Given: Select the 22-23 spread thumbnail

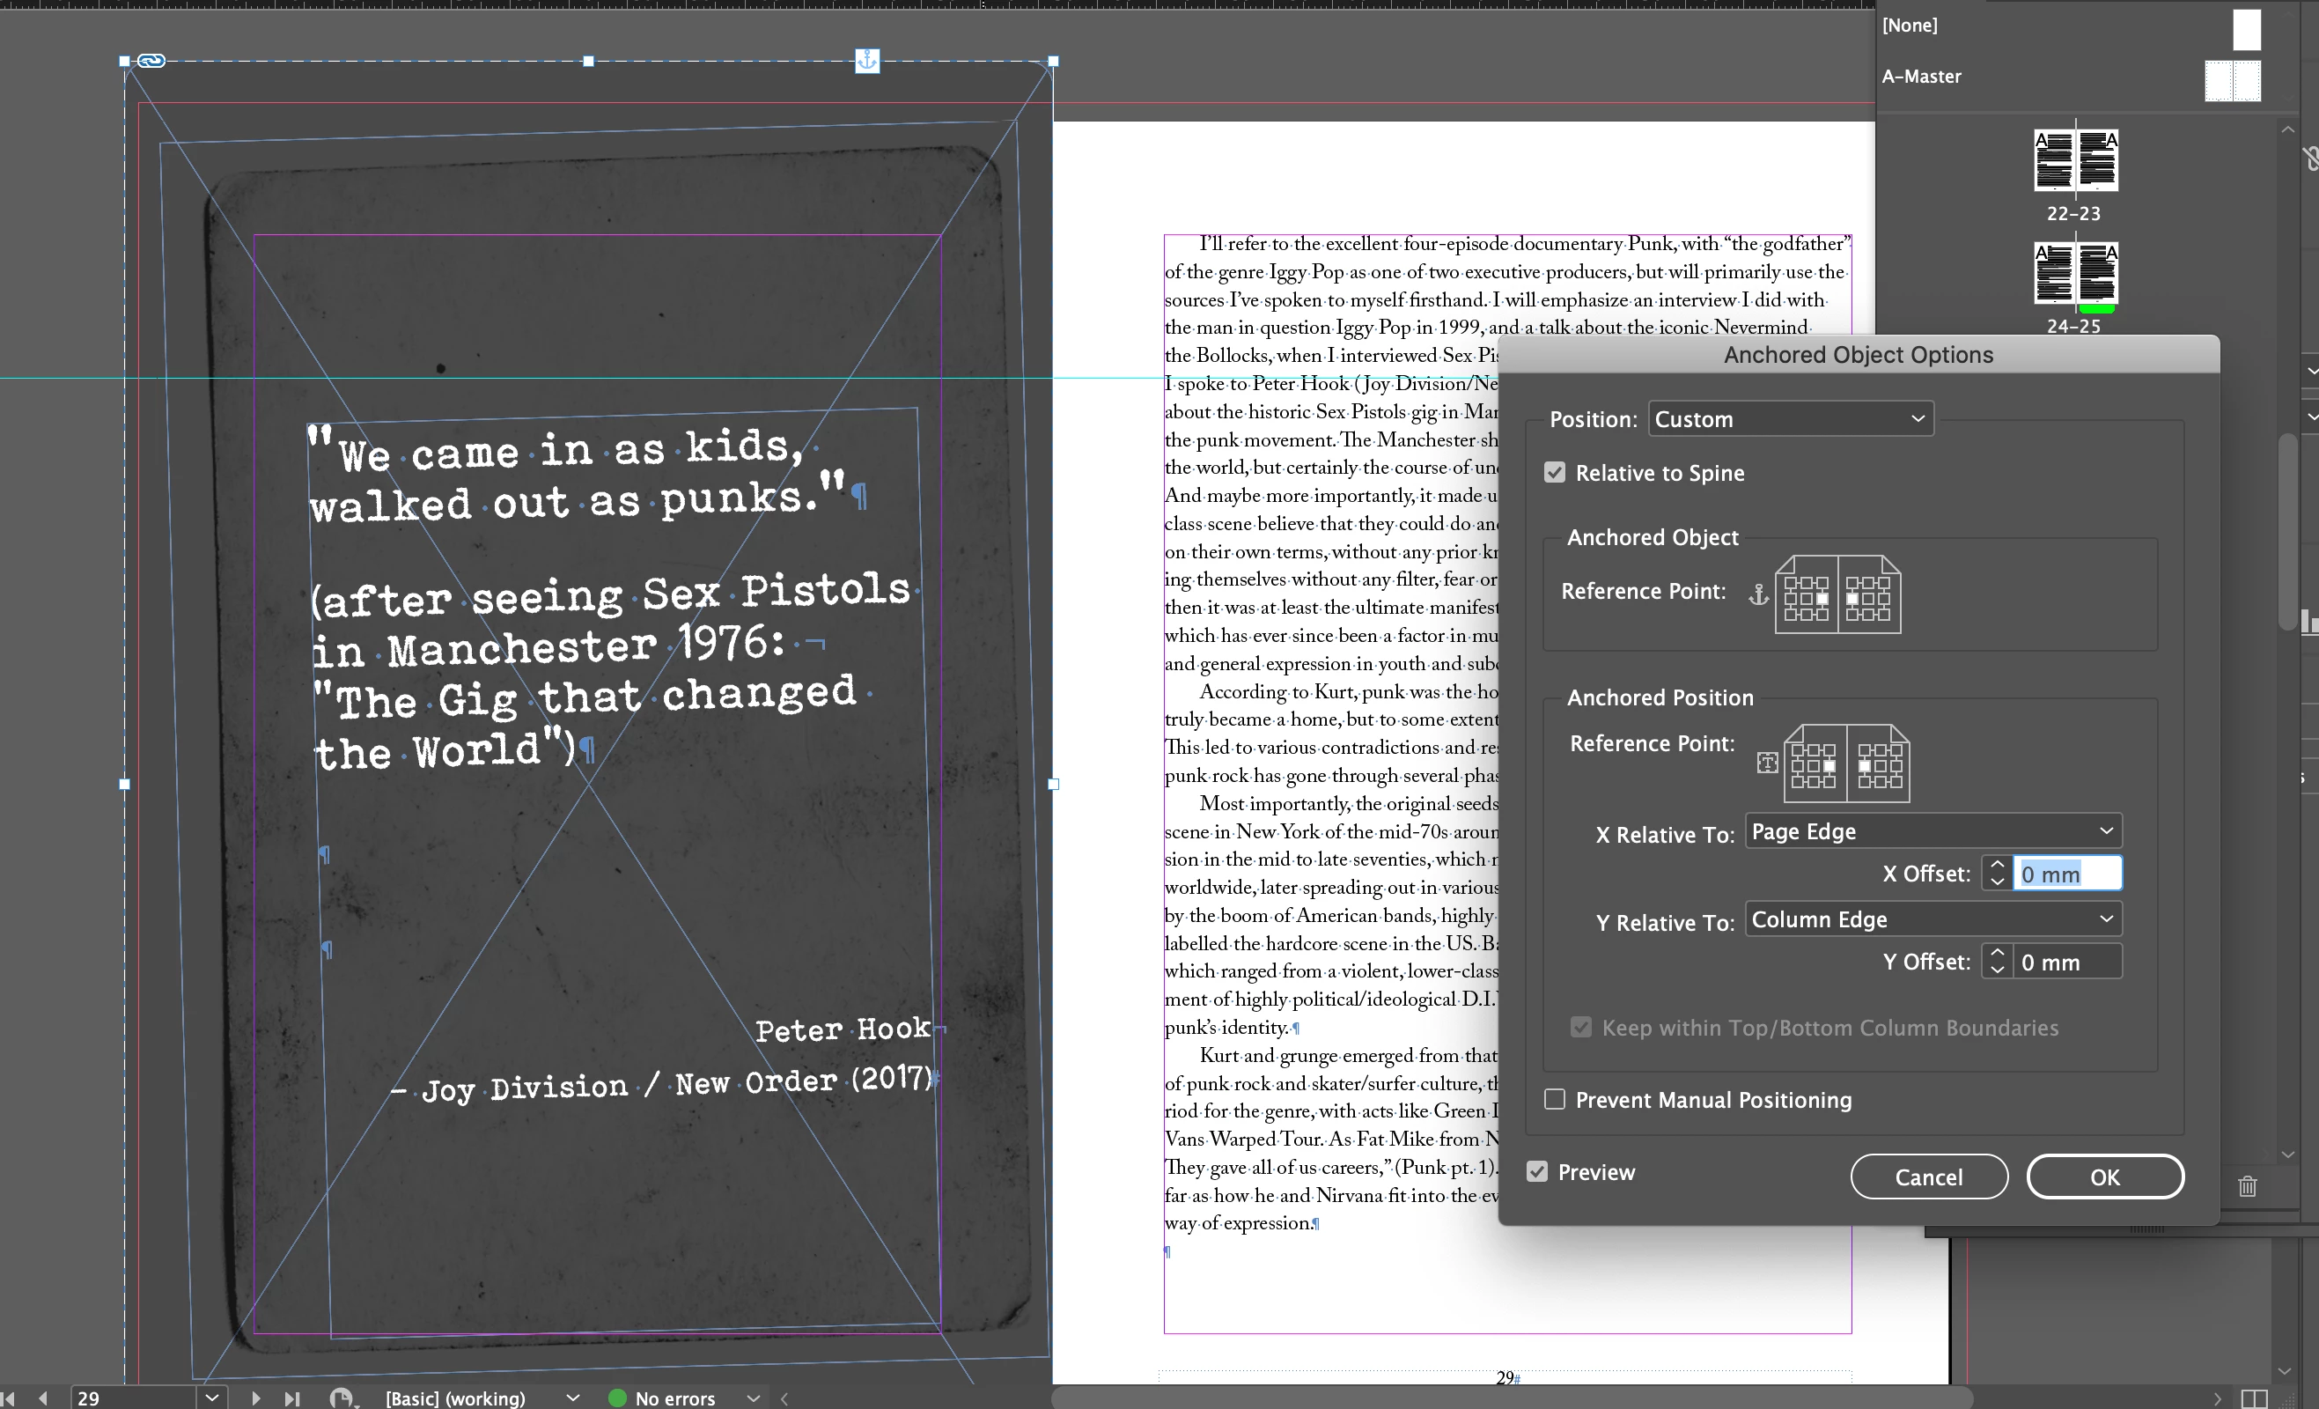Looking at the screenshot, I should [2074, 162].
